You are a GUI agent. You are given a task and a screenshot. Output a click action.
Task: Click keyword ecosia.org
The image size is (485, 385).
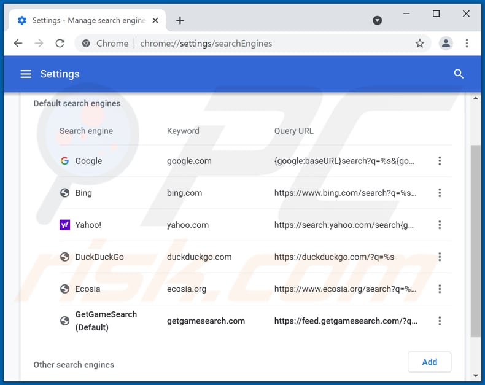pos(187,289)
